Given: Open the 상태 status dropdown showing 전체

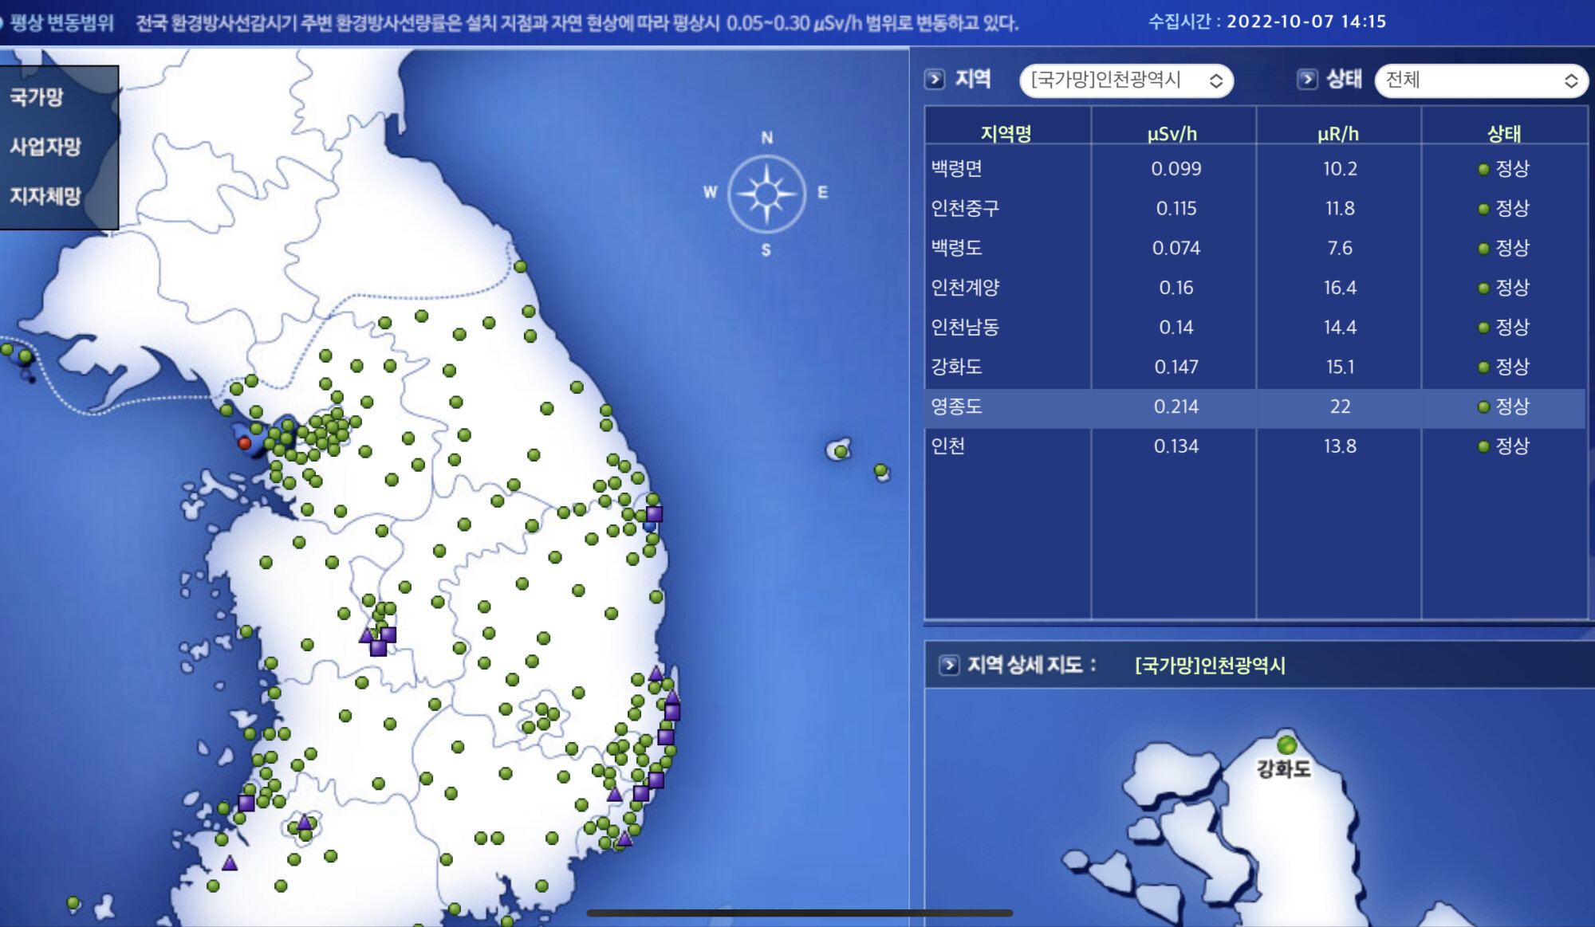Looking at the screenshot, I should [1481, 81].
